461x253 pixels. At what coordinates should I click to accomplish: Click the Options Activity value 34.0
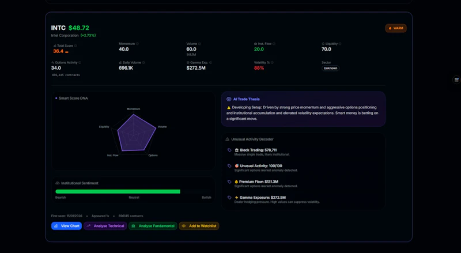pyautogui.click(x=56, y=68)
